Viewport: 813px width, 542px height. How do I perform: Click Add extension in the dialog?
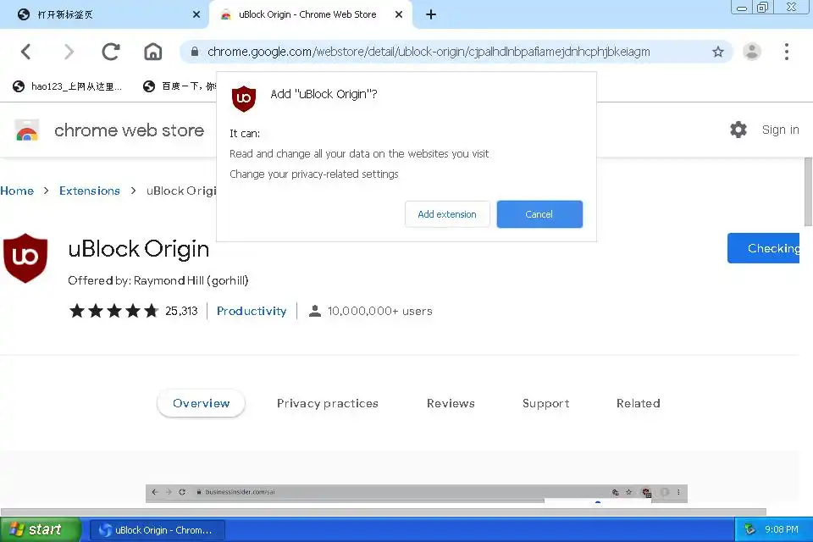coord(447,214)
